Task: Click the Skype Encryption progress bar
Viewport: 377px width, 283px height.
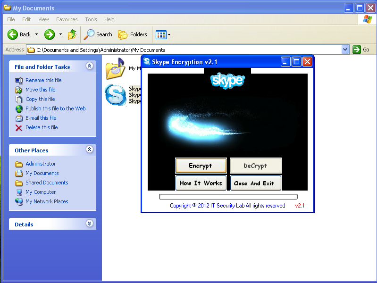Action: [228, 197]
